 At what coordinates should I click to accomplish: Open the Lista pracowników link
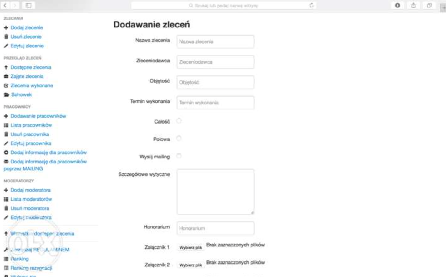pos(31,125)
